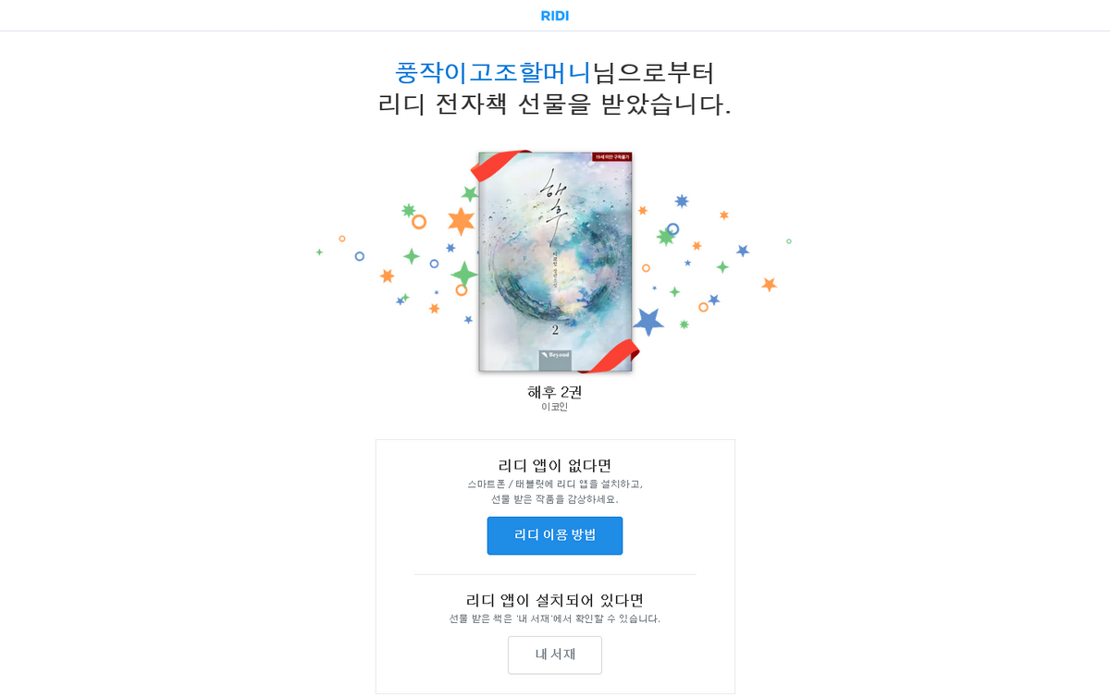Click the red ribbon at the cover's top-left corner

pos(499,166)
